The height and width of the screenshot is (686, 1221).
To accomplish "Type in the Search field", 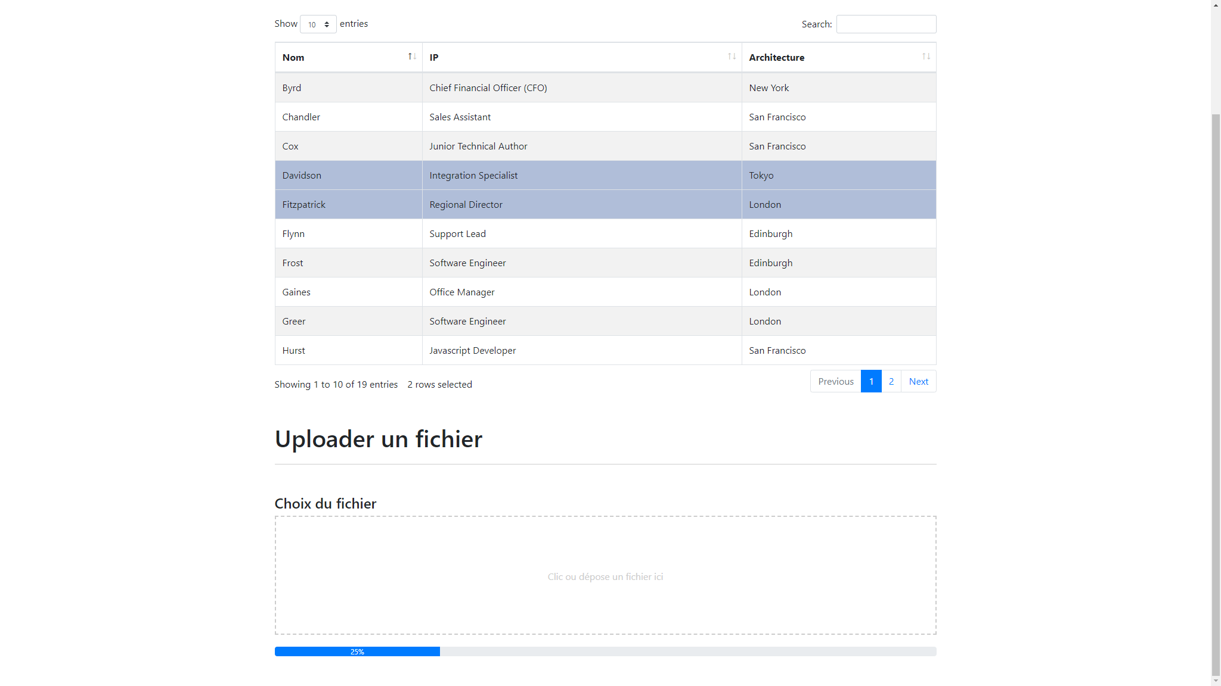I will tap(886, 24).
